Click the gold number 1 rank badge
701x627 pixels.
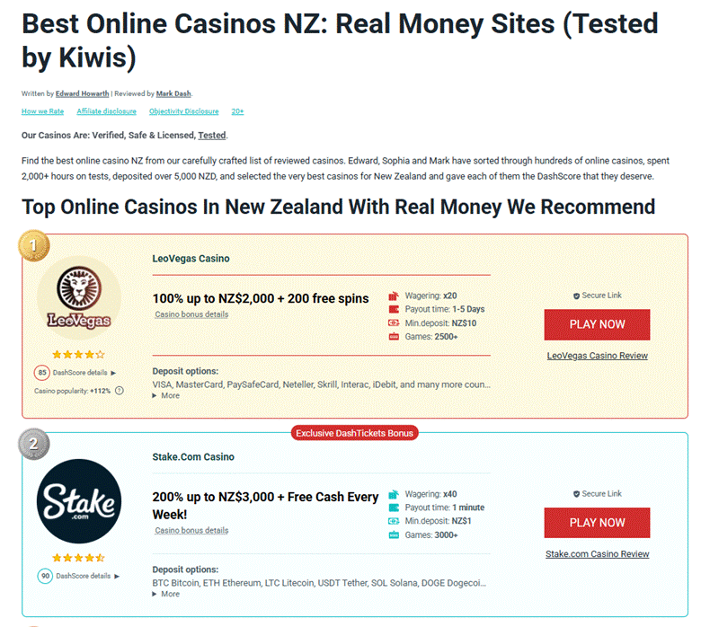click(33, 246)
